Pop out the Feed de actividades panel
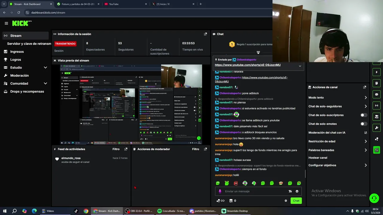The image size is (383, 215). click(126, 149)
